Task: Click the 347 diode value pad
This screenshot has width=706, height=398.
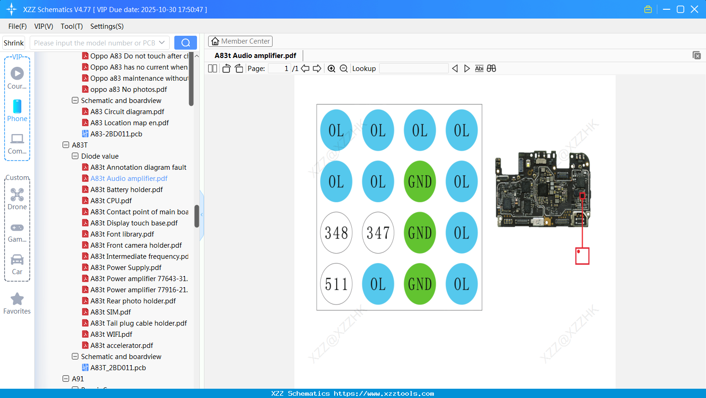Action: (x=378, y=232)
